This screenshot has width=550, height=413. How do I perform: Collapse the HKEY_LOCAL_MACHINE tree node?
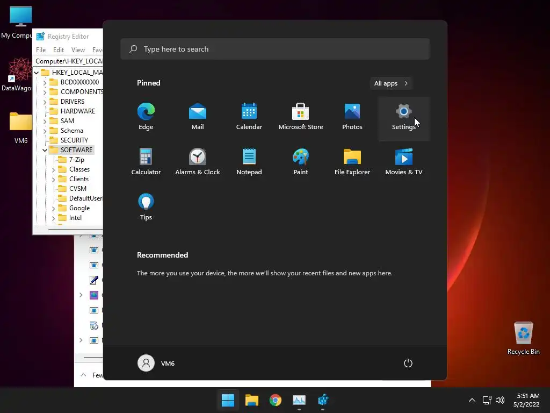coord(37,73)
